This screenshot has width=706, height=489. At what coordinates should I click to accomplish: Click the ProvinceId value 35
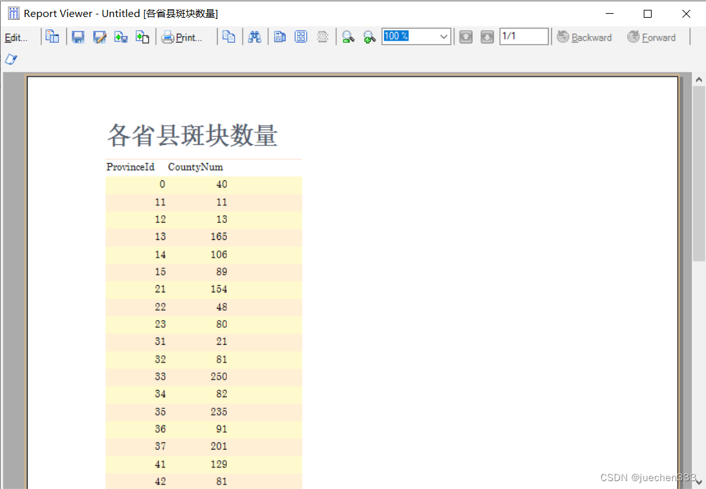tap(161, 411)
